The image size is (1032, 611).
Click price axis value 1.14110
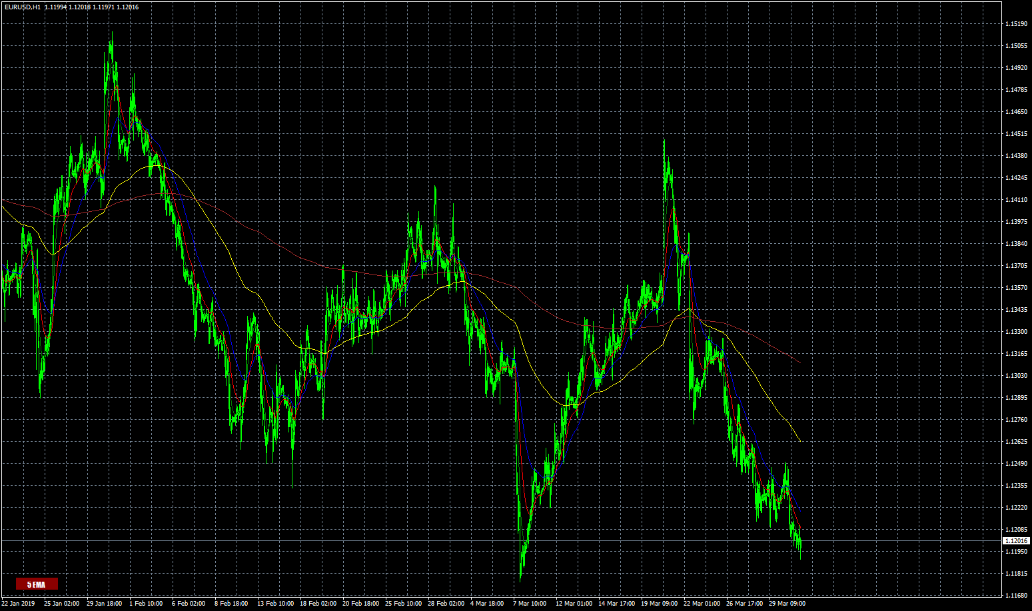point(1015,200)
